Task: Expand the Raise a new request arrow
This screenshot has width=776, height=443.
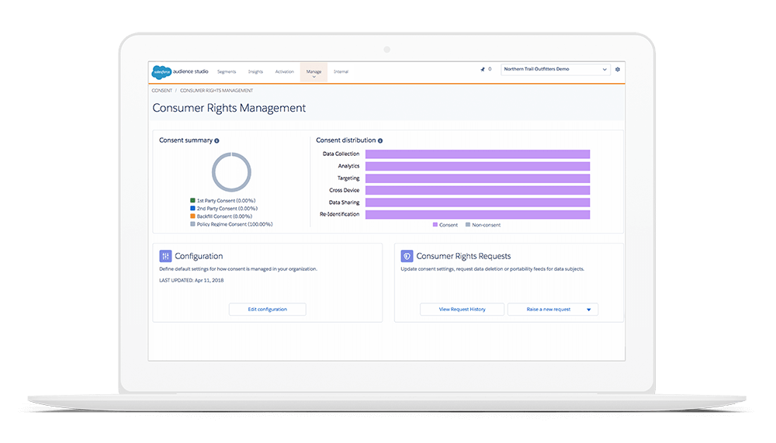Action: pyautogui.click(x=588, y=310)
